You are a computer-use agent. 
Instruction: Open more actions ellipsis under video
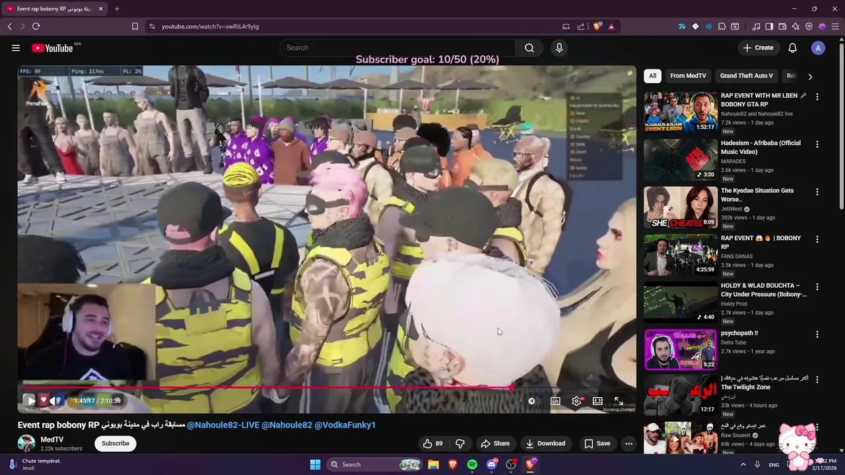point(628,443)
